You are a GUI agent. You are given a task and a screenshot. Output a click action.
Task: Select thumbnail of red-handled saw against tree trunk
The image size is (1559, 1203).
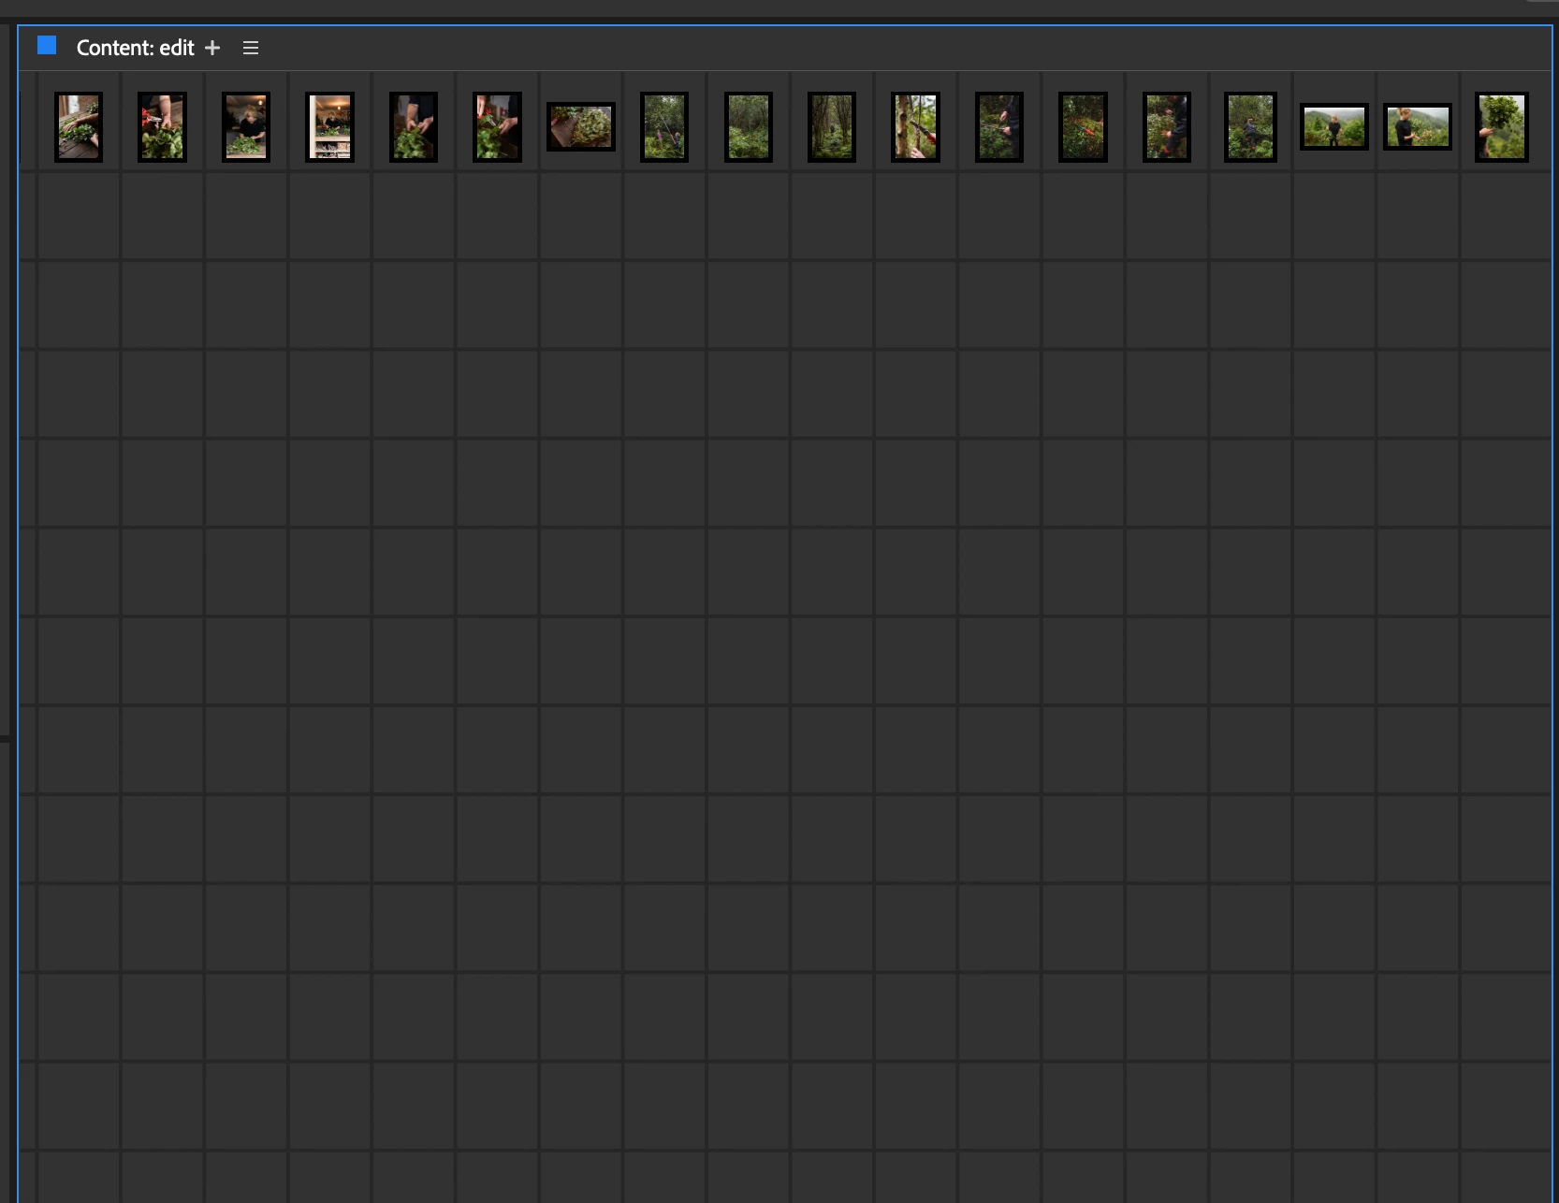pyautogui.click(x=915, y=127)
